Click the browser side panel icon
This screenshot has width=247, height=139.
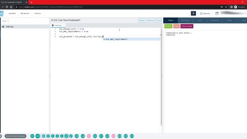pos(231,7)
